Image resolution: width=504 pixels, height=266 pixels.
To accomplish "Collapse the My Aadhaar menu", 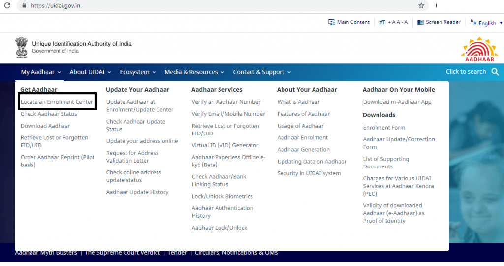I will click(x=40, y=72).
